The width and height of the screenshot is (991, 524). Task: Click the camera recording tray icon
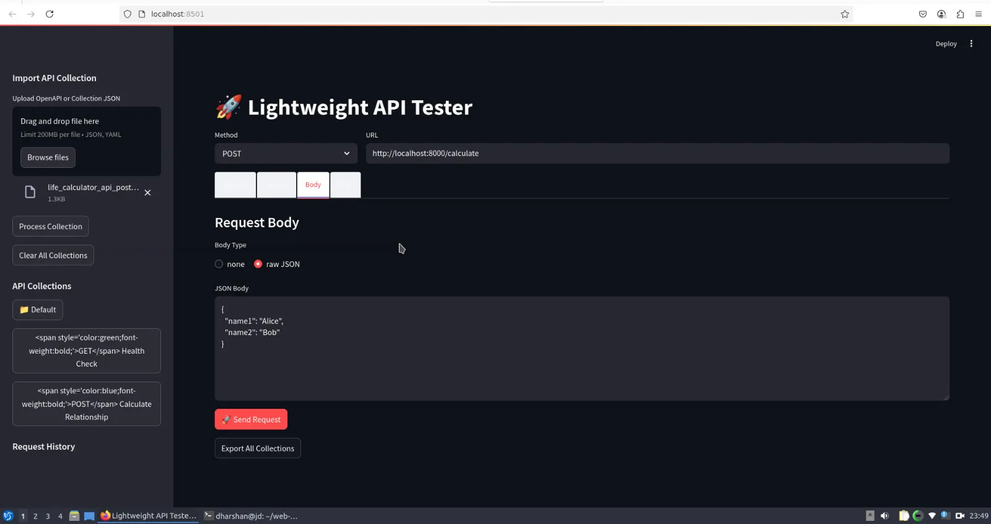(x=960, y=515)
